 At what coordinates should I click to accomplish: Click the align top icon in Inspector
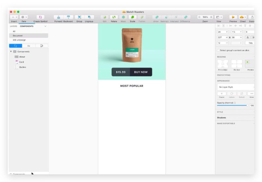[245, 26]
